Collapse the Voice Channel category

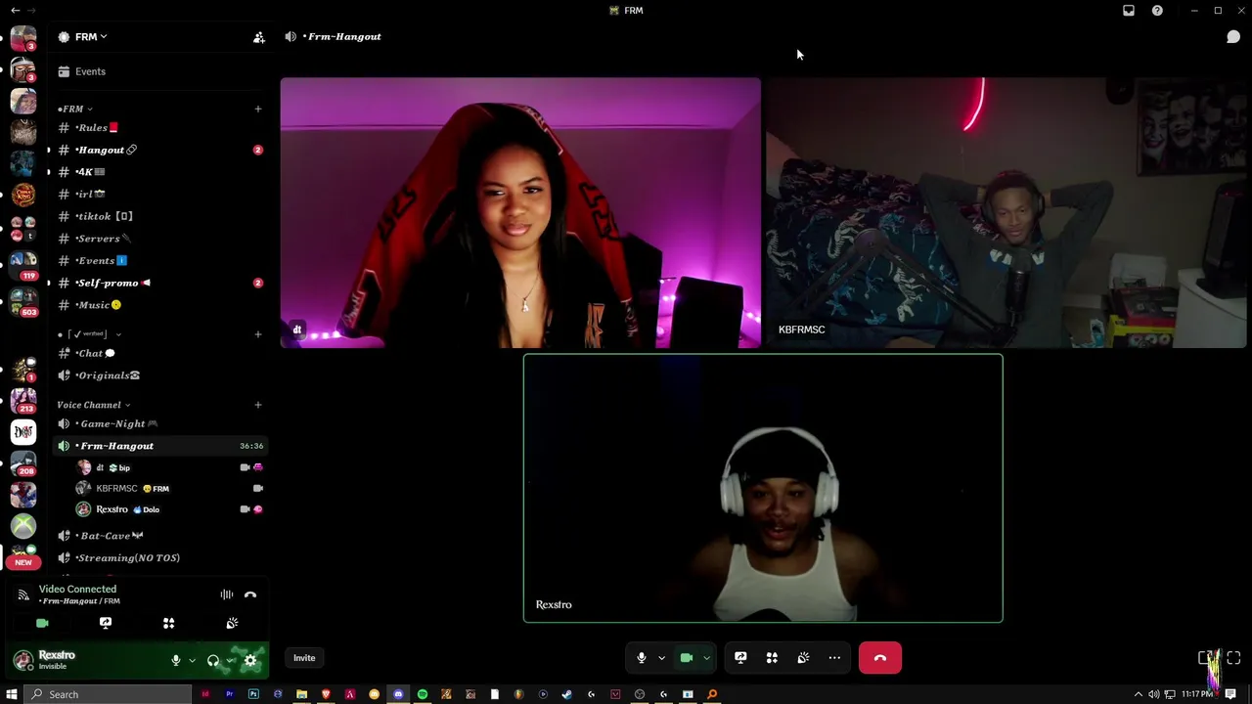click(93, 405)
